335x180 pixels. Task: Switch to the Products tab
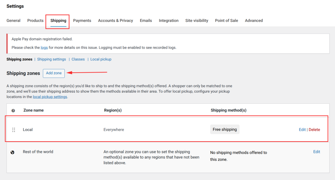(35, 21)
